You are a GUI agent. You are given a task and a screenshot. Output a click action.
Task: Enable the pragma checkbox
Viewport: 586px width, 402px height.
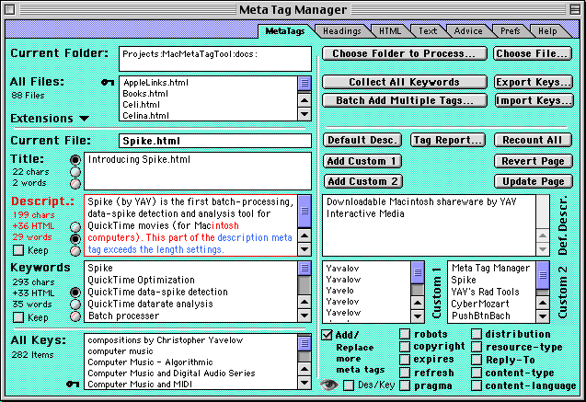[x=405, y=385]
